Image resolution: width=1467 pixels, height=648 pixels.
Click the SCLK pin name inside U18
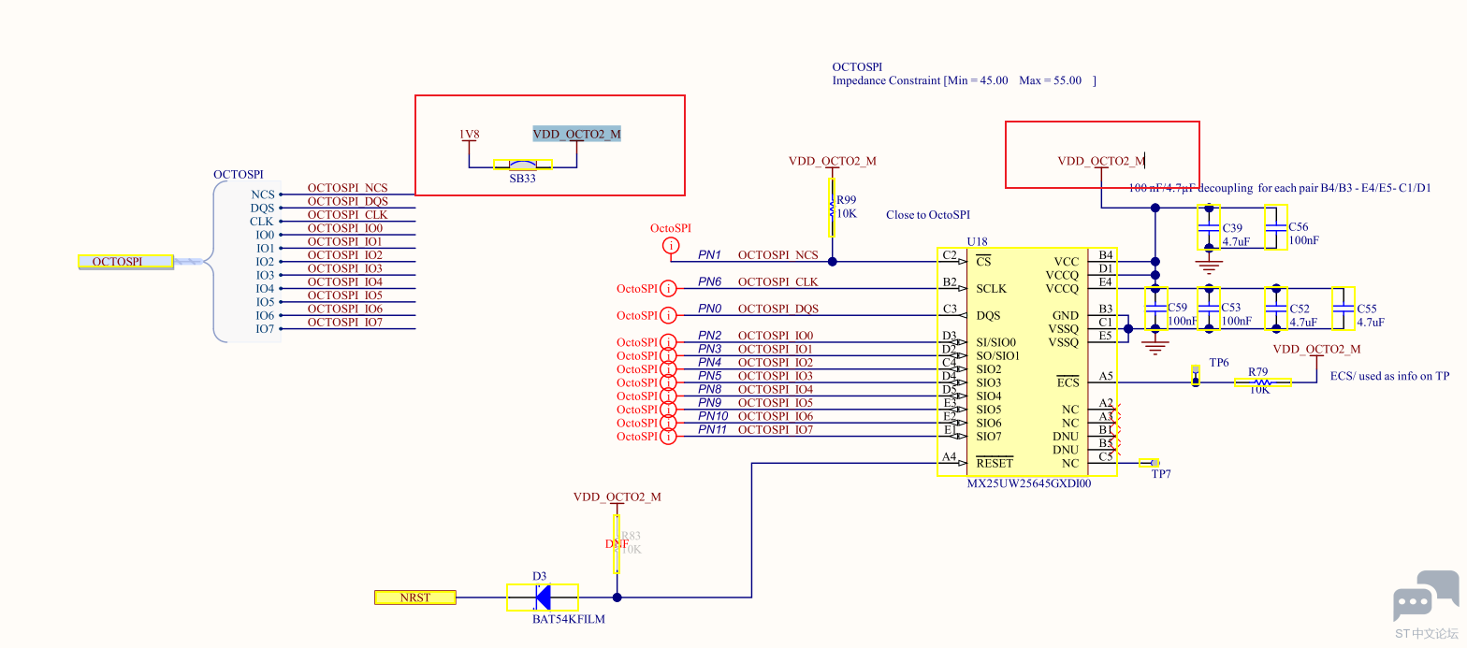(992, 289)
